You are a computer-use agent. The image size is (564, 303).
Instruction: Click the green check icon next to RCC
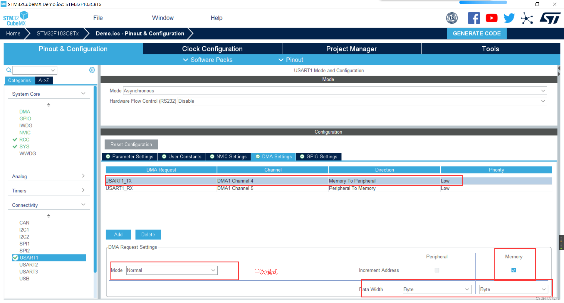tap(15, 139)
